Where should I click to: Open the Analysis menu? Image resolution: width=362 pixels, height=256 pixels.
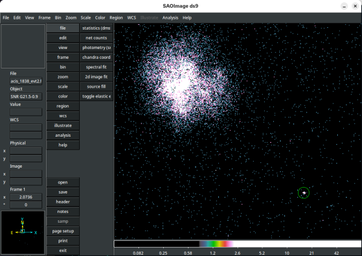coord(170,18)
